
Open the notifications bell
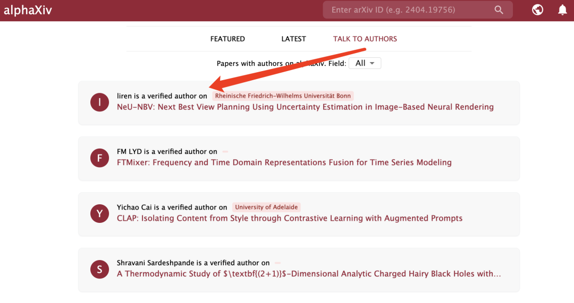click(562, 10)
